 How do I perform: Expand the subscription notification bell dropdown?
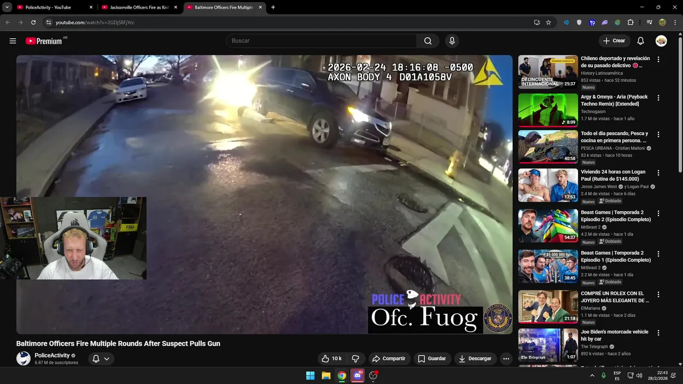(x=101, y=358)
